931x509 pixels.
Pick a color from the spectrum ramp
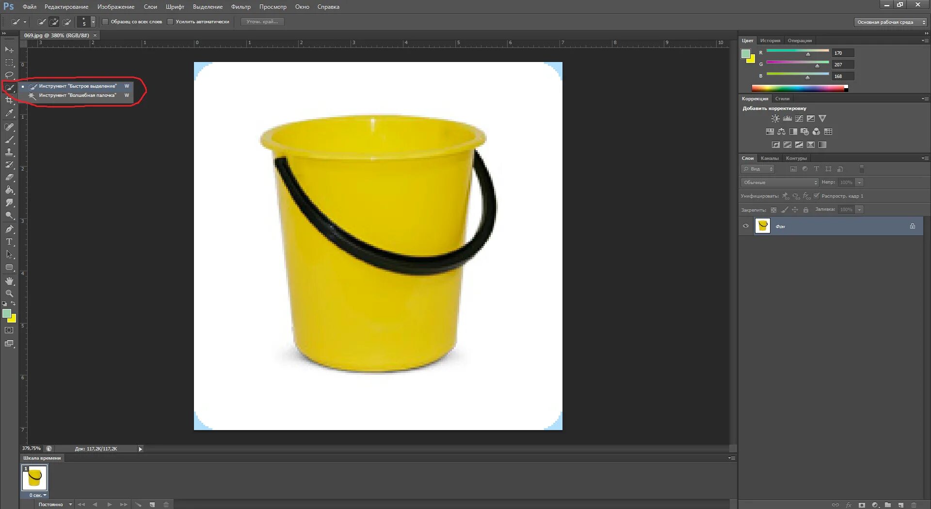pyautogui.click(x=800, y=88)
